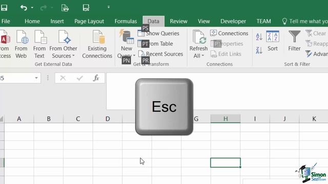Select column I header
Screen dimensions: 328x184
pyautogui.click(x=255, y=119)
